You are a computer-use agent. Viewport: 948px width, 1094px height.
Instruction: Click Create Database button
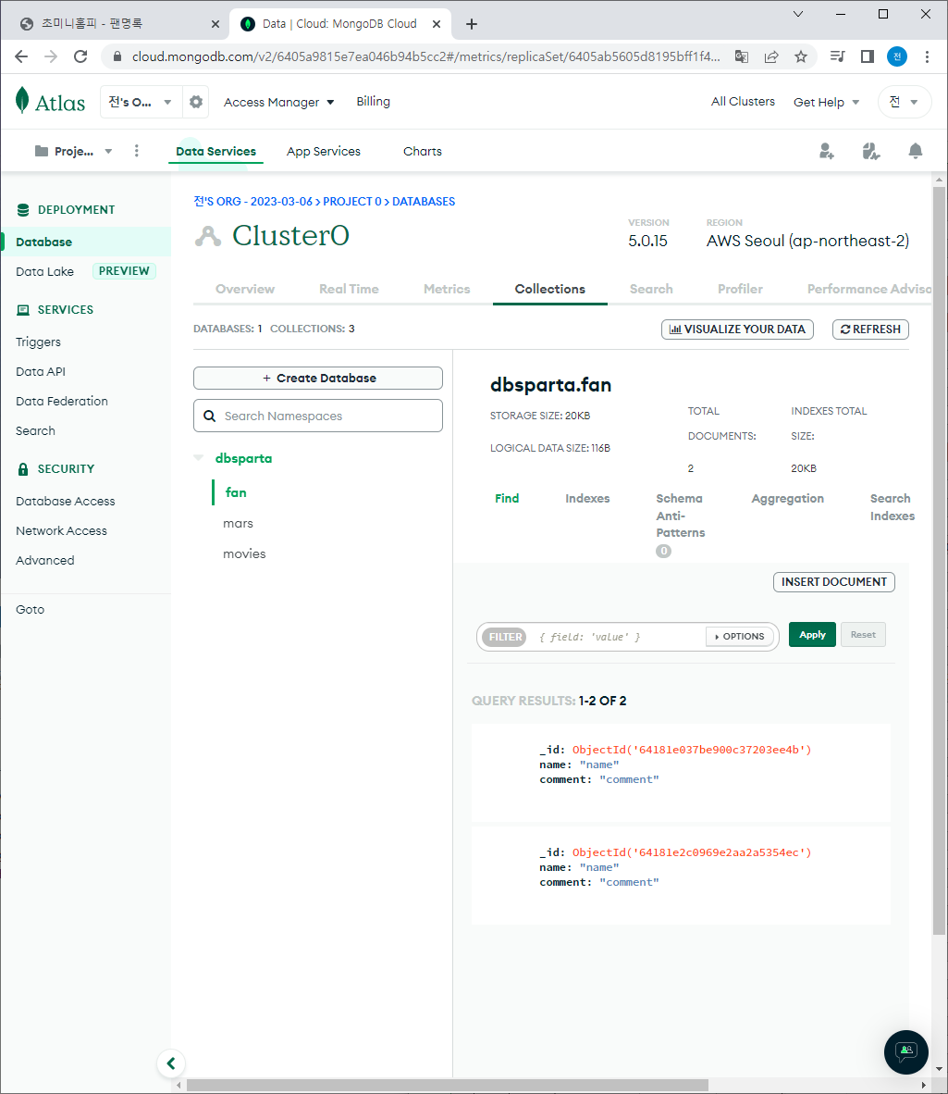point(318,379)
